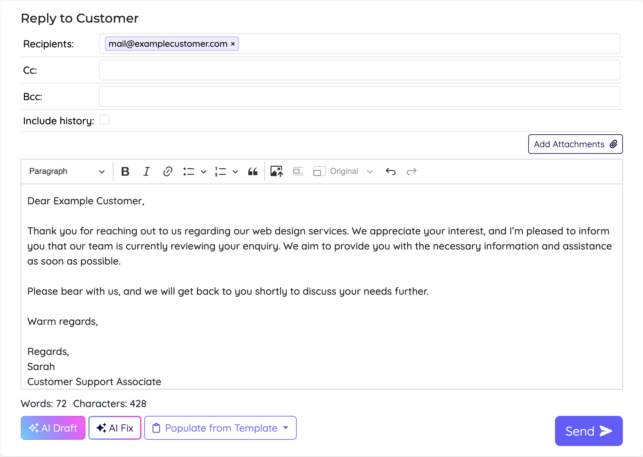Open bulleted list style options arrow
The height and width of the screenshot is (457, 643).
[x=204, y=171]
